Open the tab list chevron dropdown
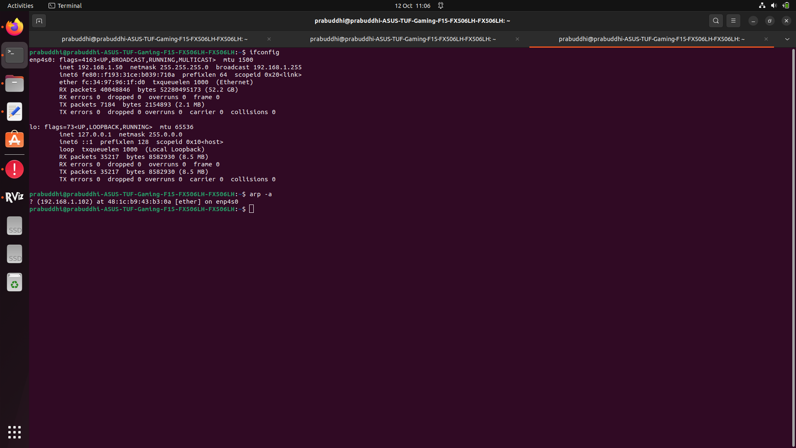This screenshot has width=796, height=448. [x=787, y=39]
